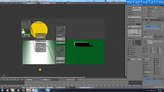The height and width of the screenshot is (92, 164).
Task: Open the Node menu in node editor
Action: tap(17, 79)
